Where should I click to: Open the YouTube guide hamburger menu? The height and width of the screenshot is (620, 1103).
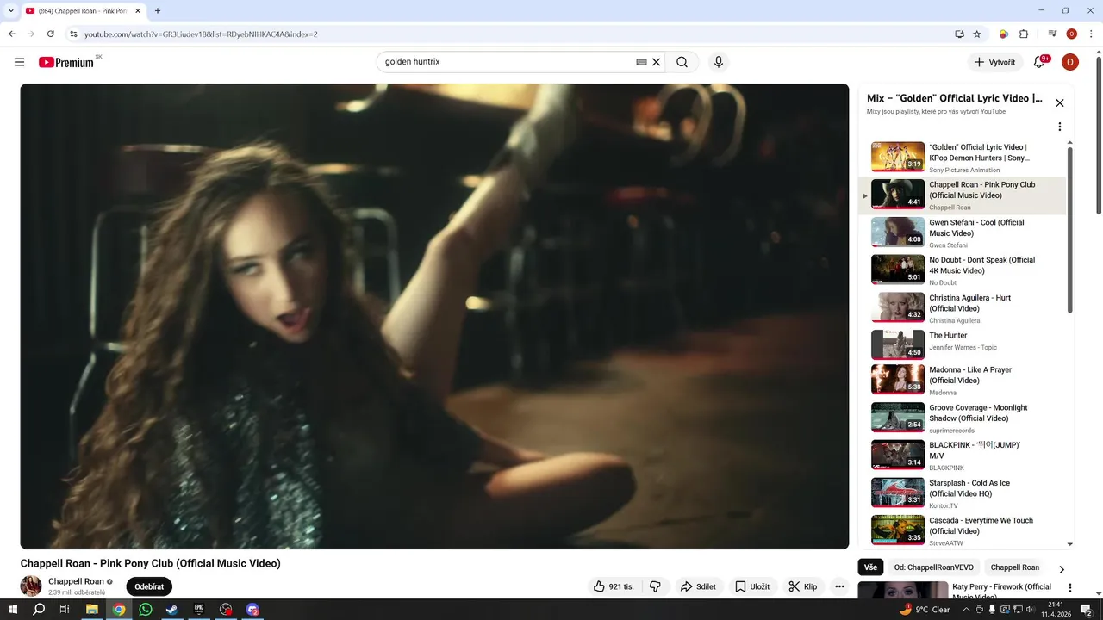(x=19, y=62)
